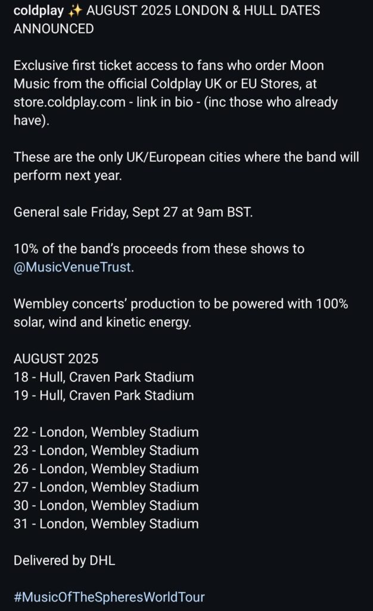Click the 31 - London, Wembley Stadium line
The image size is (373, 611).
[106, 524]
